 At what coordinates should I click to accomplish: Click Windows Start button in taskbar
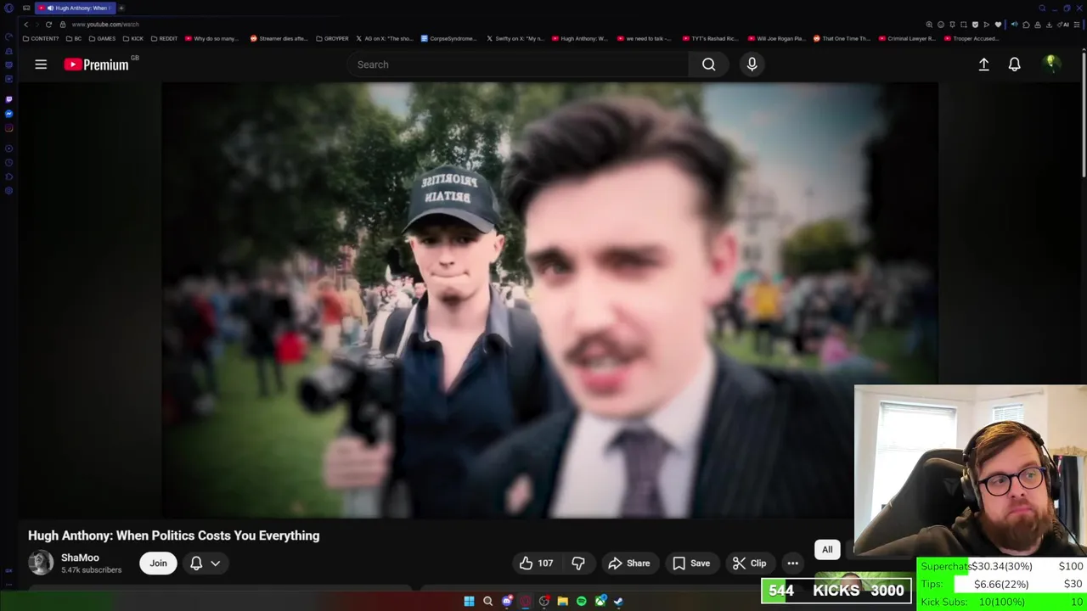point(469,601)
